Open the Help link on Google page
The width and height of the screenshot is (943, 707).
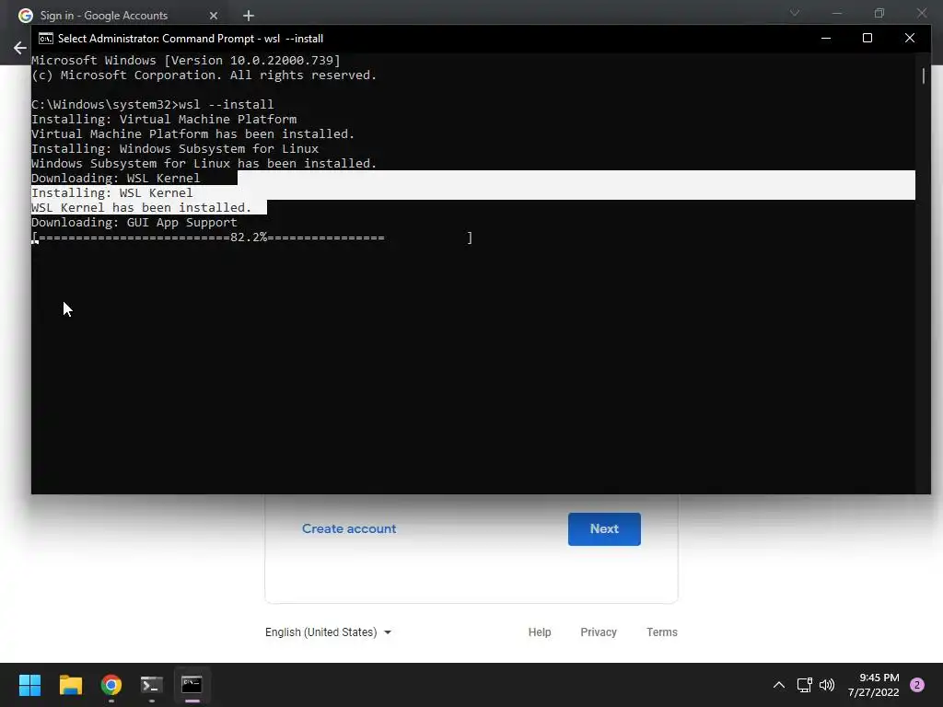pos(540,632)
